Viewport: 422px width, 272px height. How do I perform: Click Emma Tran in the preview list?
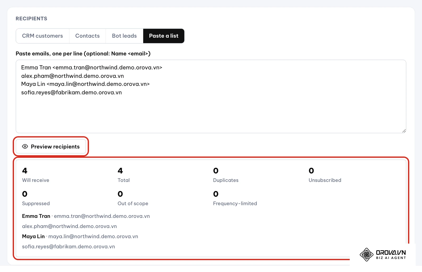[x=36, y=216]
